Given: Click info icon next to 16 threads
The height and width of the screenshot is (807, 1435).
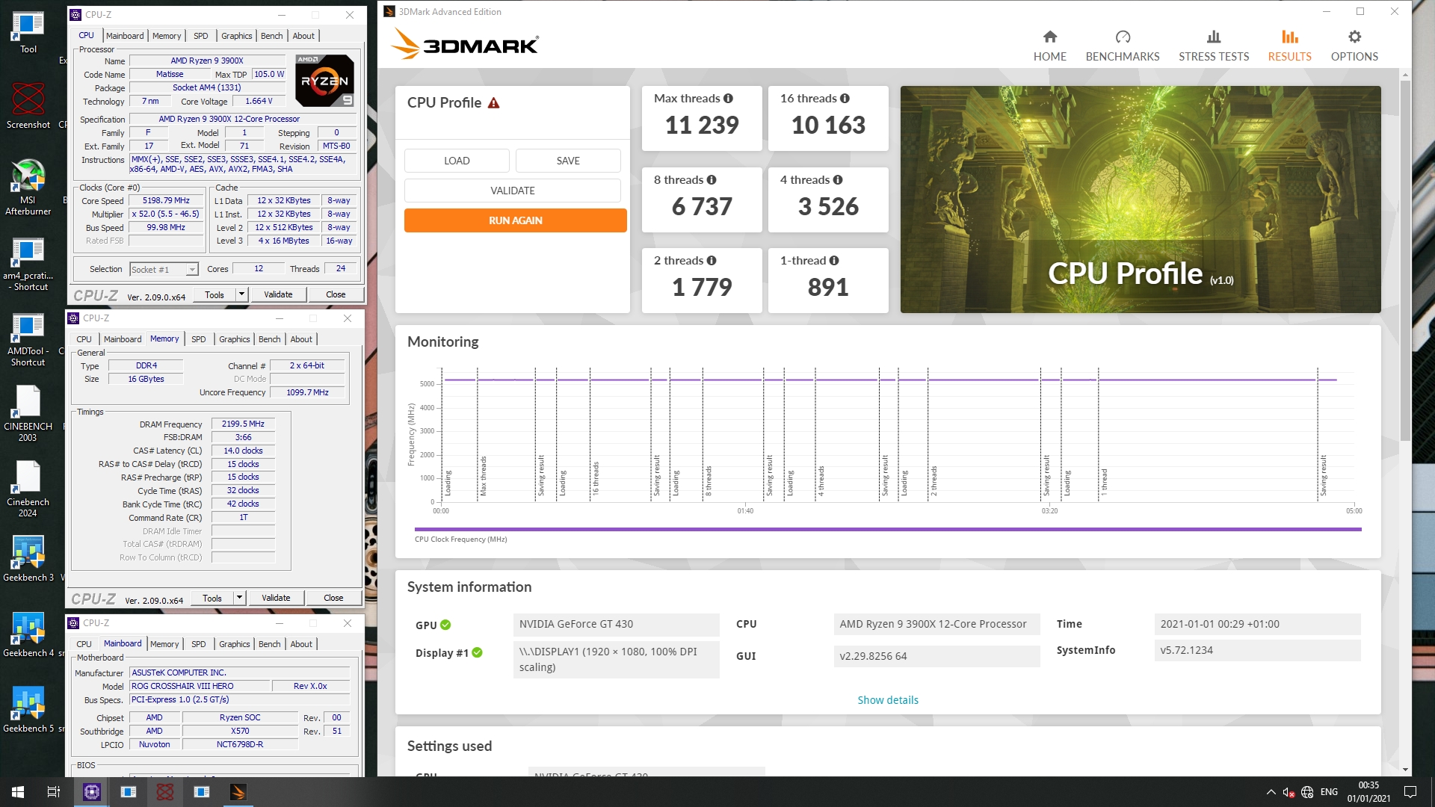Looking at the screenshot, I should (845, 99).
